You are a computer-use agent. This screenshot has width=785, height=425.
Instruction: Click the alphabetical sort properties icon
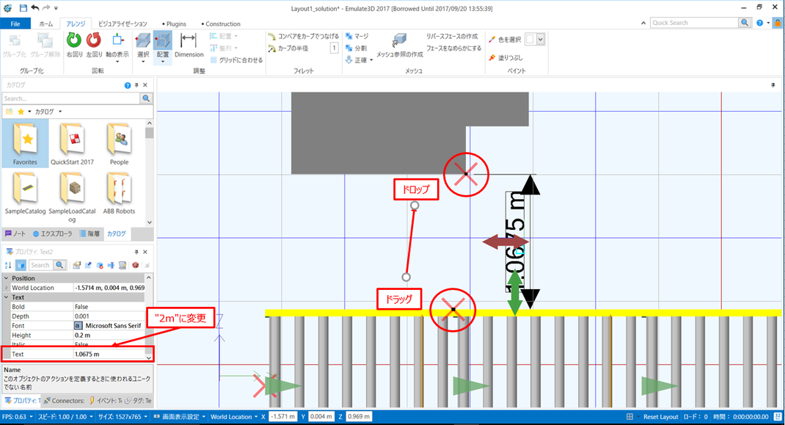click(8, 265)
